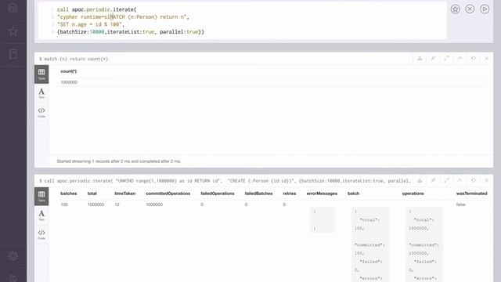Click the '$ match (n) return count(*)' frame query

[74, 59]
